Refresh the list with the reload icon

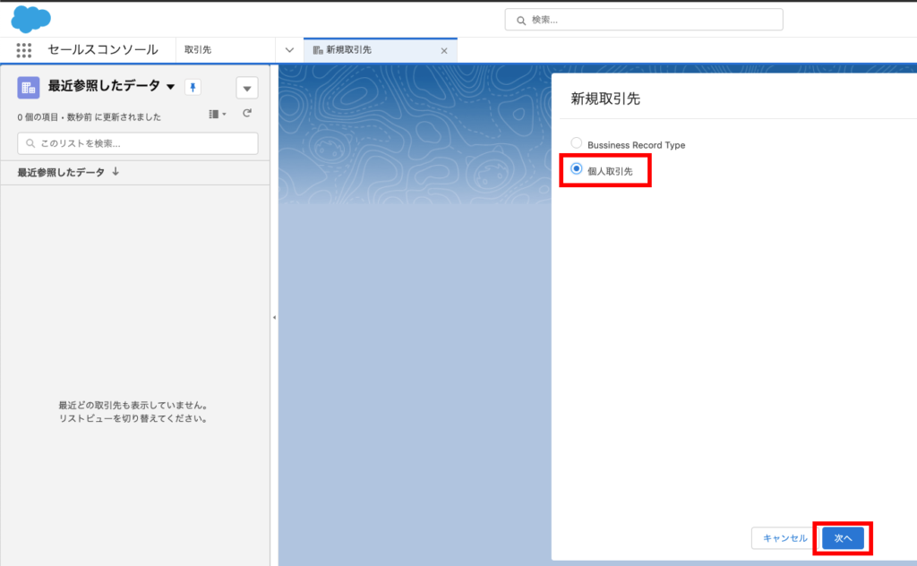pyautogui.click(x=247, y=114)
